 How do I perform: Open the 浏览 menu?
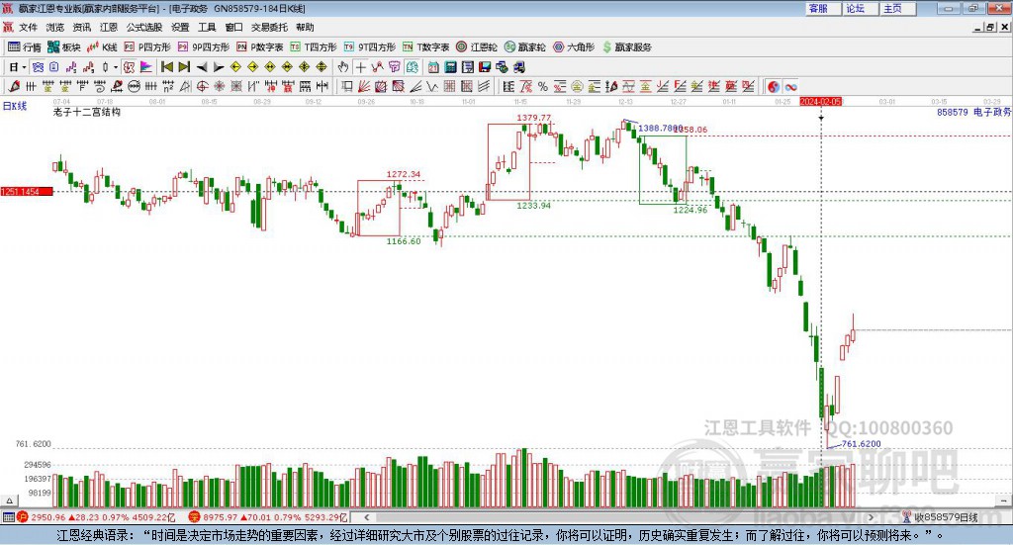[55, 27]
